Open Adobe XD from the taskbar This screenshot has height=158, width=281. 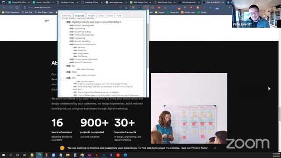pyautogui.click(x=89, y=155)
